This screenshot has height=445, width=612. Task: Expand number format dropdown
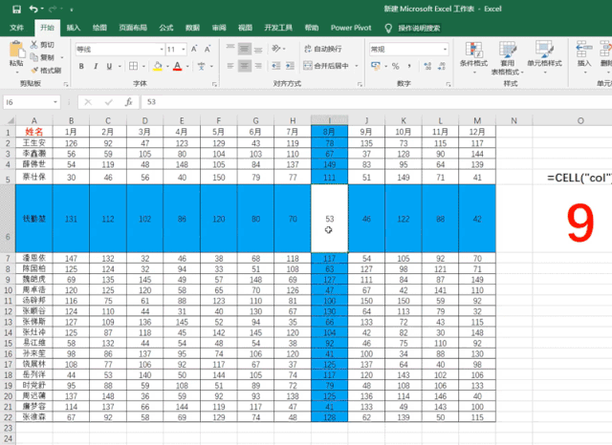tap(445, 49)
